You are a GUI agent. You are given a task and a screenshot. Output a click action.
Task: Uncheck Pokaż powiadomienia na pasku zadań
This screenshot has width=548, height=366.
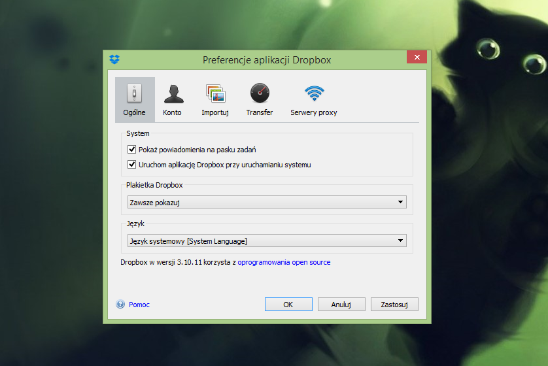tap(131, 150)
